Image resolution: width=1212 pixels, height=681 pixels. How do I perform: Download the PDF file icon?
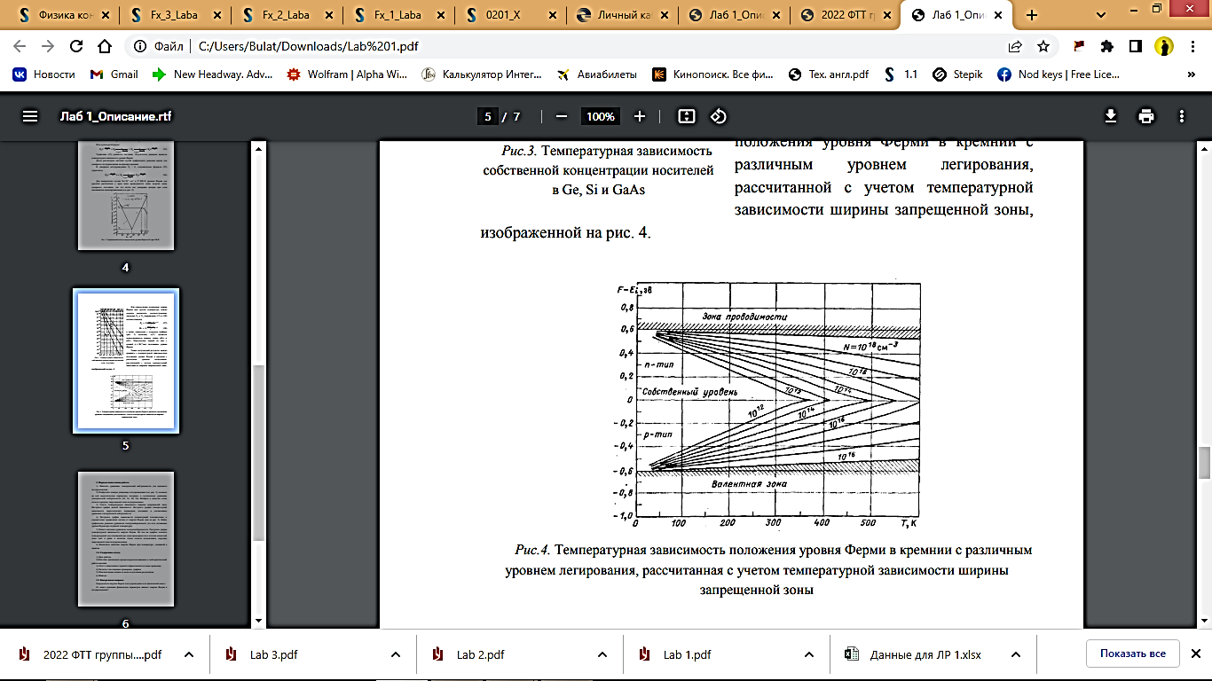[1110, 116]
